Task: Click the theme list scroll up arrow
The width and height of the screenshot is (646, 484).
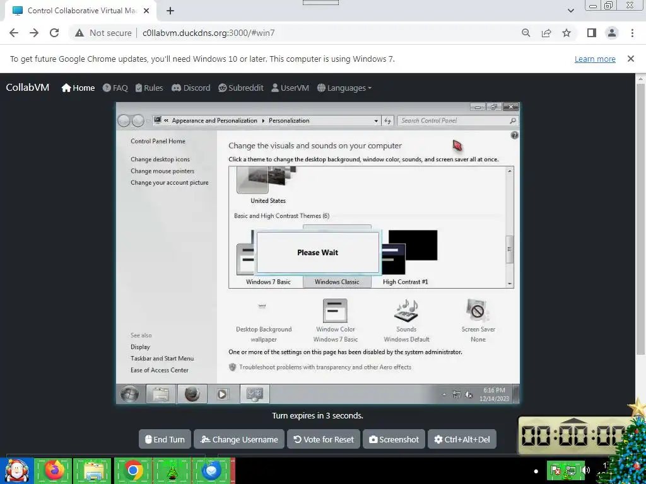Action: [x=510, y=171]
